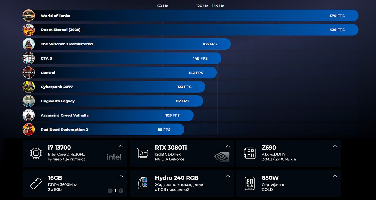This screenshot has height=200, width=376.
Task: Click the Red Dead Redemption 2 icon
Action: [x=29, y=130]
